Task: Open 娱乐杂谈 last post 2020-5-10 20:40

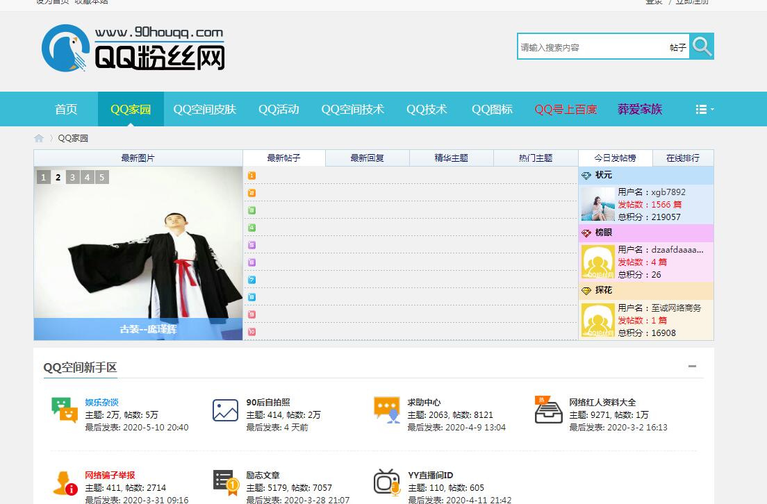Action: (x=156, y=427)
